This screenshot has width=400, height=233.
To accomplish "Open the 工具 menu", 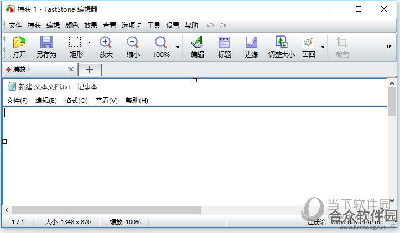I will click(154, 25).
